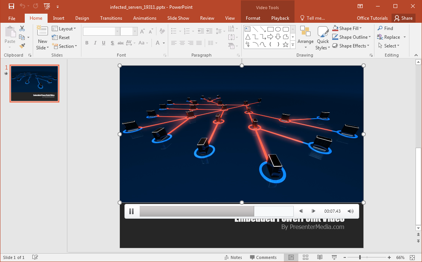Open the Transitions tab
This screenshot has height=262, width=422.
pos(111,18)
